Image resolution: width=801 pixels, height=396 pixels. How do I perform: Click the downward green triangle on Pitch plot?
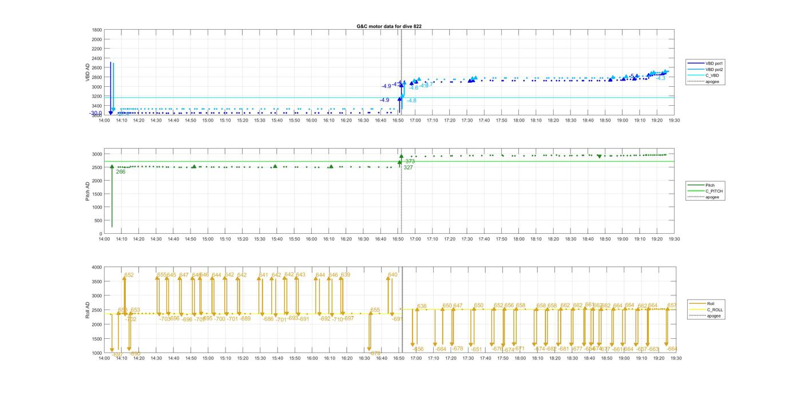click(x=599, y=156)
